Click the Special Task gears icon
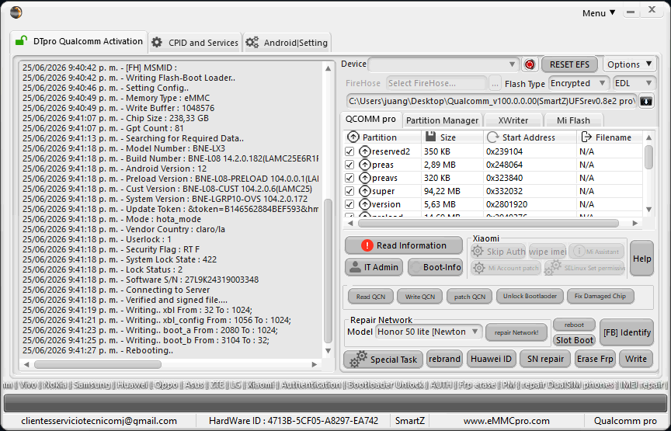This screenshot has height=431, width=671. pyautogui.click(x=358, y=359)
